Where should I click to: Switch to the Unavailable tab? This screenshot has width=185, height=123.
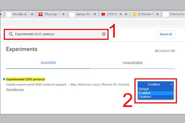pos(133,63)
